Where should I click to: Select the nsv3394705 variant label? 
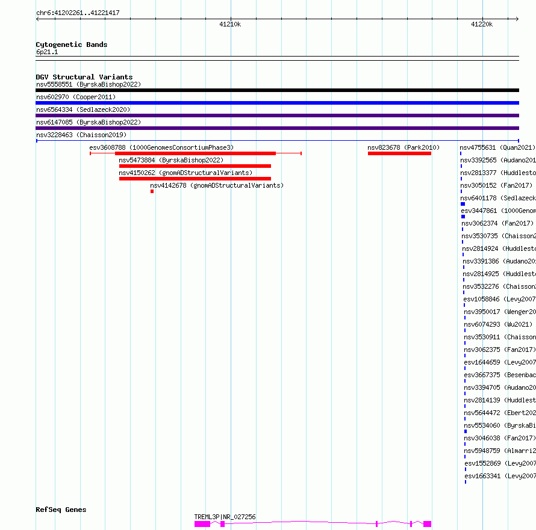click(500, 387)
